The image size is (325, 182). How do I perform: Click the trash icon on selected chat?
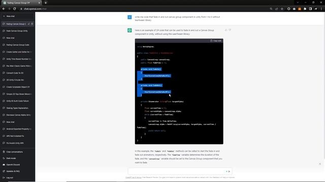tap(32, 24)
